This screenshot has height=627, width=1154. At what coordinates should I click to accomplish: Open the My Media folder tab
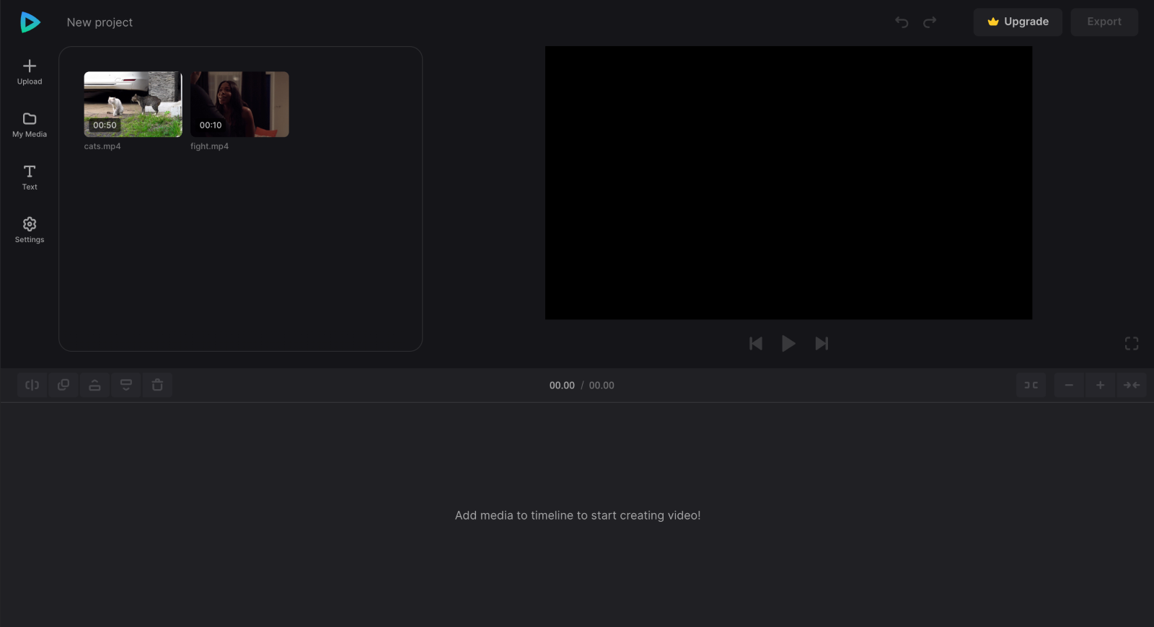coord(30,125)
